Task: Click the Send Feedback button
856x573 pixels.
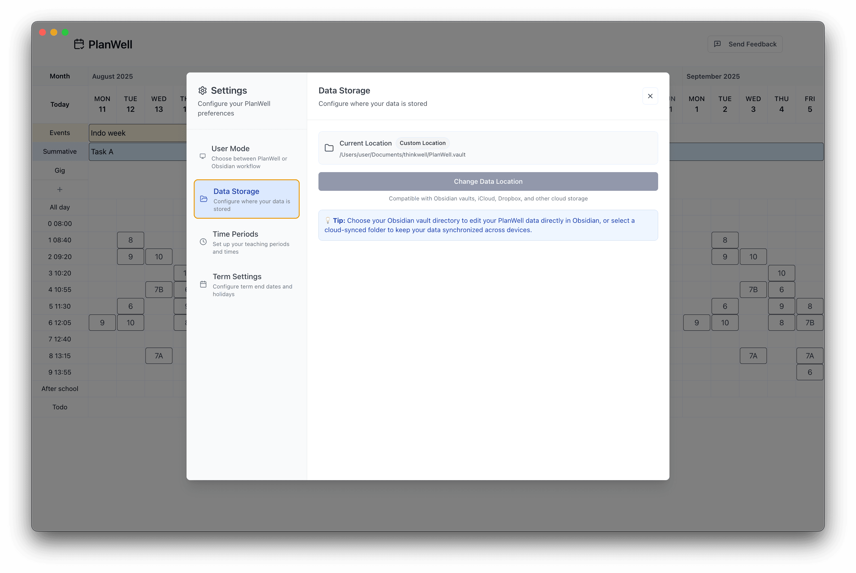Action: 745,44
